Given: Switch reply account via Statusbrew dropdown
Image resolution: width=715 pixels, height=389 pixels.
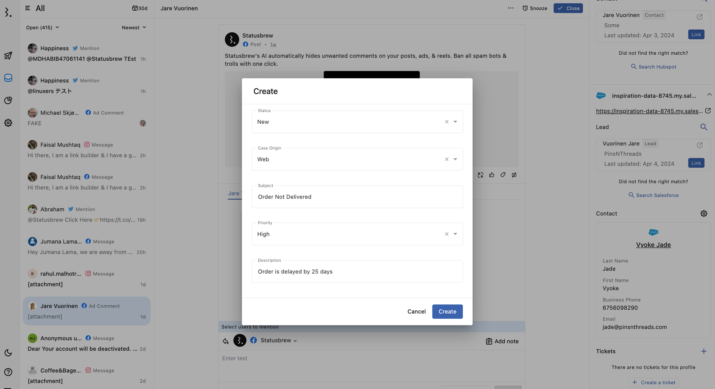Looking at the screenshot, I should tap(296, 340).
